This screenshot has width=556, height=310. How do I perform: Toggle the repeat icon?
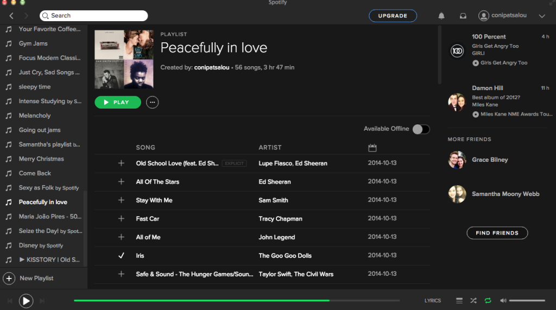(x=488, y=301)
